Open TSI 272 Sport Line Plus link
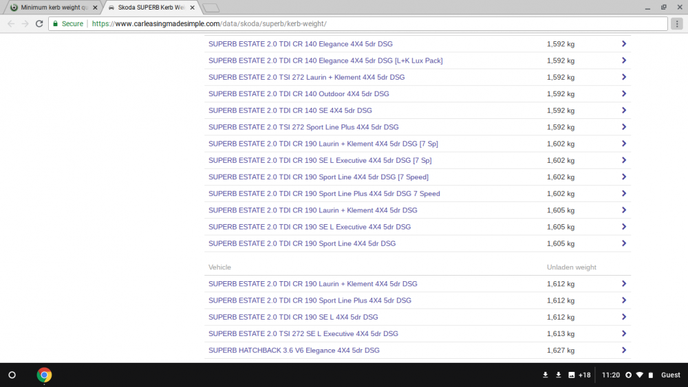The width and height of the screenshot is (688, 387). click(303, 127)
